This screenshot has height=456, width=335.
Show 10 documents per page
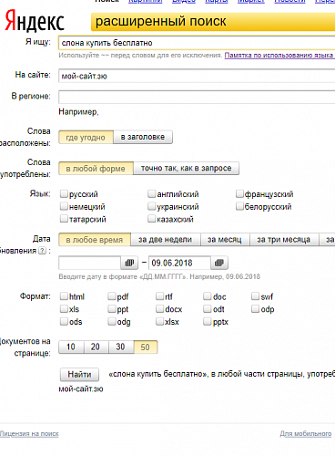pyautogui.click(x=71, y=347)
